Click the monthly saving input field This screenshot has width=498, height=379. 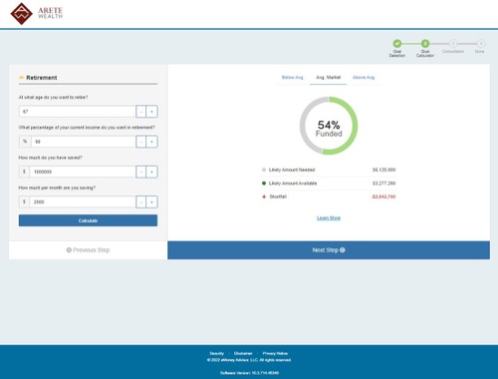(x=83, y=201)
